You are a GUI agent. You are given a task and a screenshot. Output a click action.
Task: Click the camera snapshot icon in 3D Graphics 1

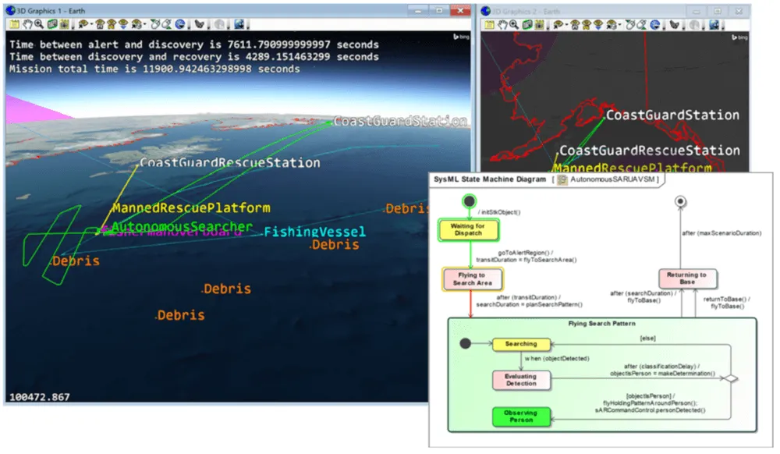click(62, 25)
